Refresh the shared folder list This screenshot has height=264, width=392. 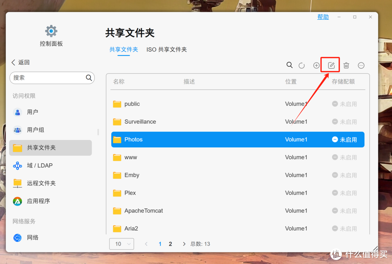pos(301,65)
